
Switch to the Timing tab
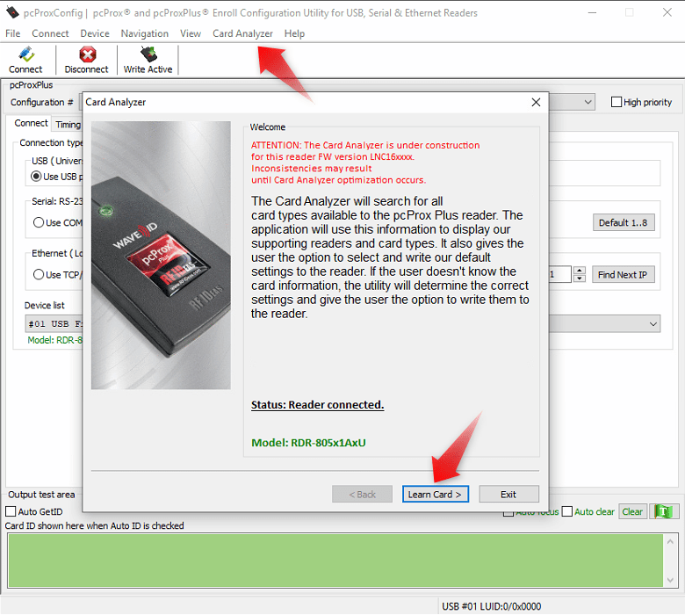(x=68, y=125)
